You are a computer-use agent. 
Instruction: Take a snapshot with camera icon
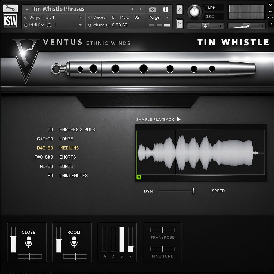click(x=152, y=9)
